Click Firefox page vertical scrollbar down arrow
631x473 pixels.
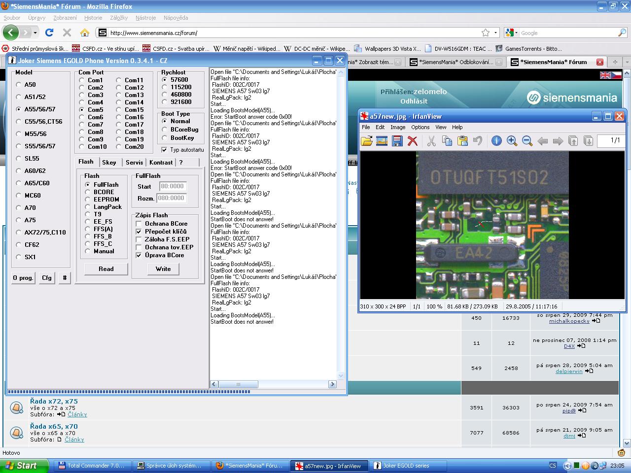pos(627,443)
